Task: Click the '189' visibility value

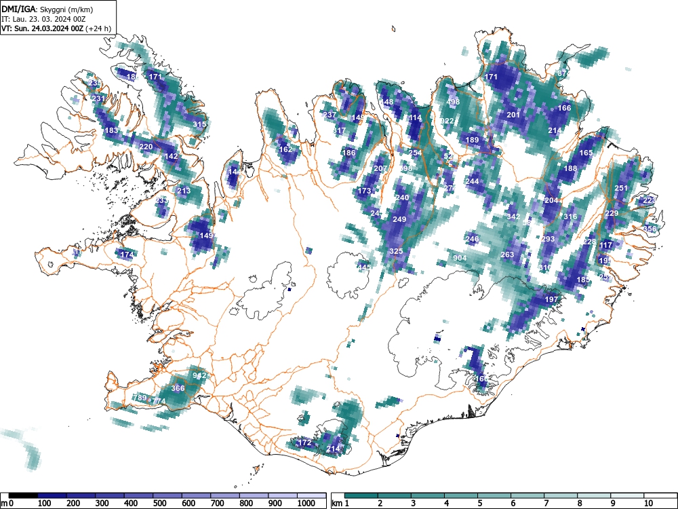Action: coord(472,140)
